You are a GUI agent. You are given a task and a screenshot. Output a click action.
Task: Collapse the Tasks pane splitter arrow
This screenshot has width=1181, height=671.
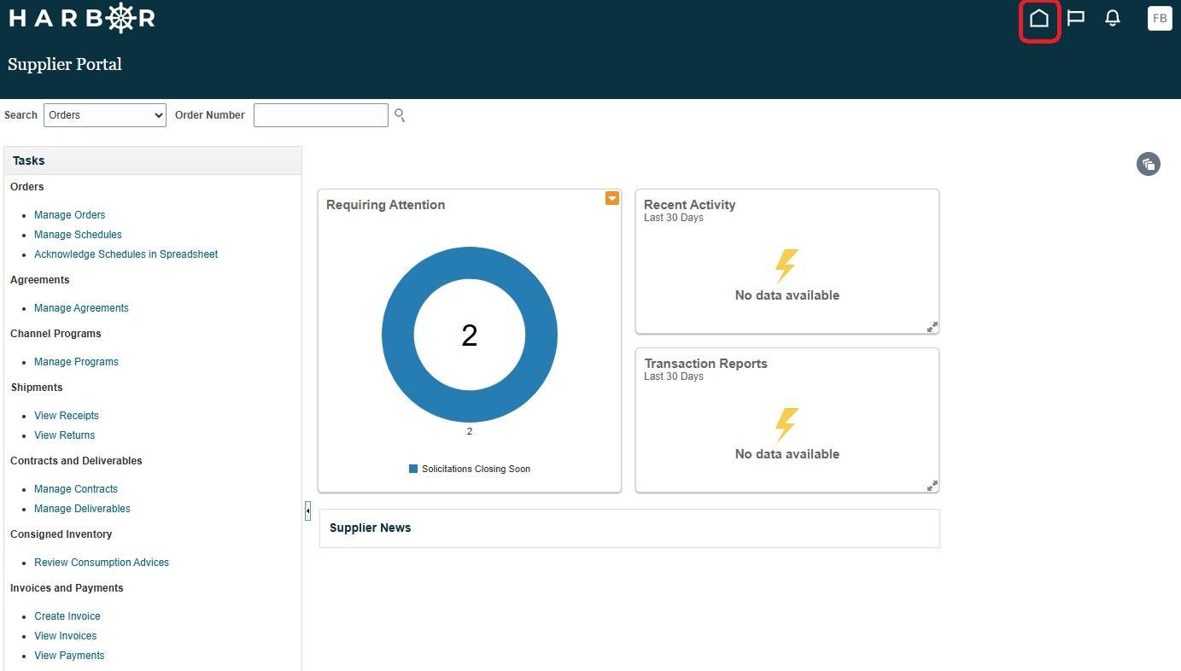[x=307, y=511]
